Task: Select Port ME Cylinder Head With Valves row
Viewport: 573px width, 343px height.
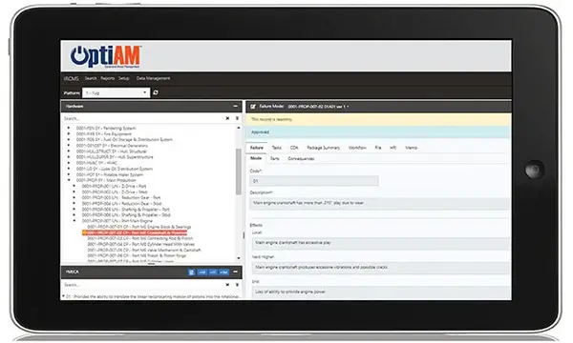Action: [x=141, y=244]
